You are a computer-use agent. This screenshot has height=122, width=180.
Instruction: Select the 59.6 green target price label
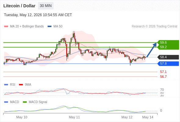click(x=163, y=42)
